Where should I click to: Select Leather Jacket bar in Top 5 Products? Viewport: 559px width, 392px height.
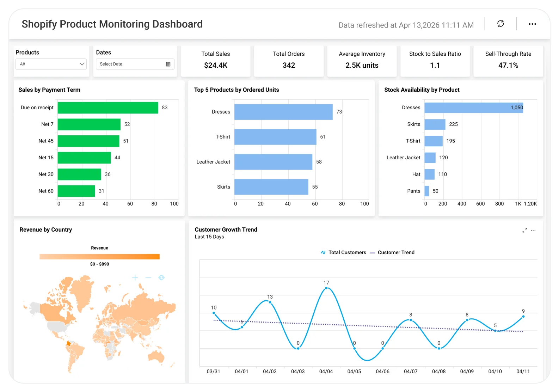point(273,162)
